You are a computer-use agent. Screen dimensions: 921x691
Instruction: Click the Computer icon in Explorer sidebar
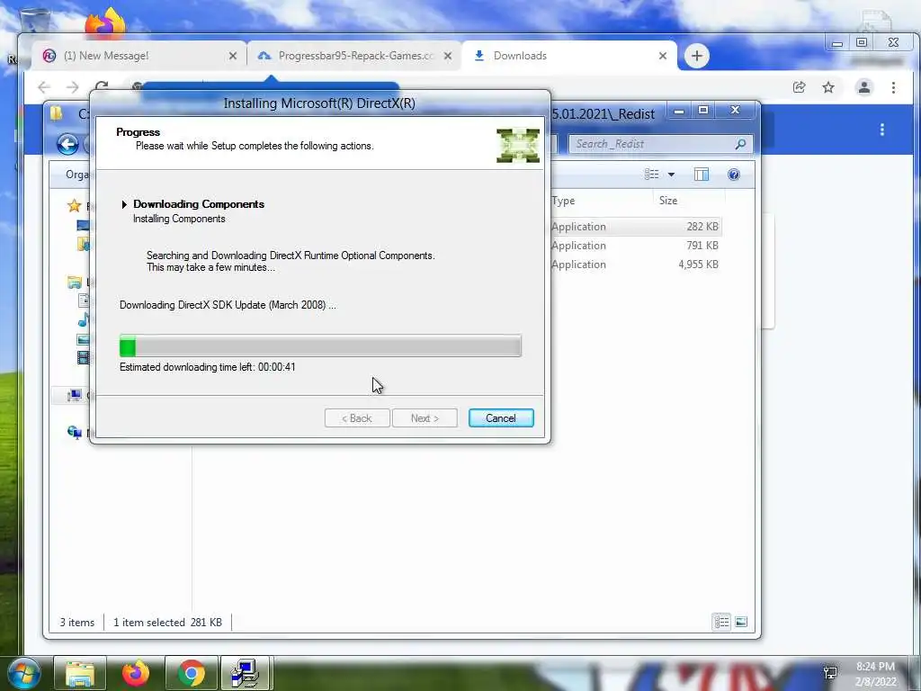click(x=74, y=396)
